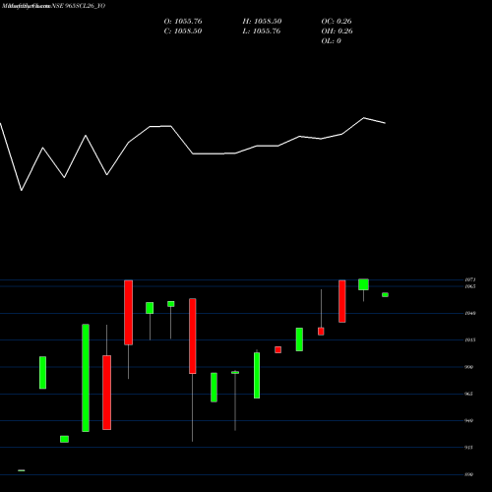Click the high price H: 1058.50

click(262, 22)
